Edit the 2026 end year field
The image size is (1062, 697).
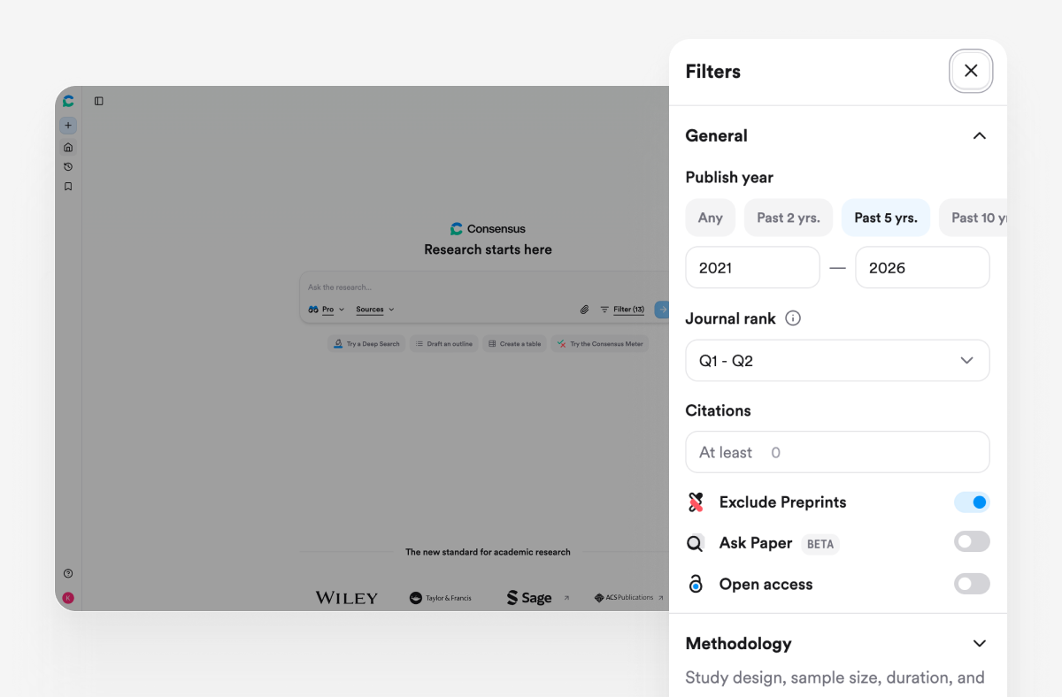point(922,267)
